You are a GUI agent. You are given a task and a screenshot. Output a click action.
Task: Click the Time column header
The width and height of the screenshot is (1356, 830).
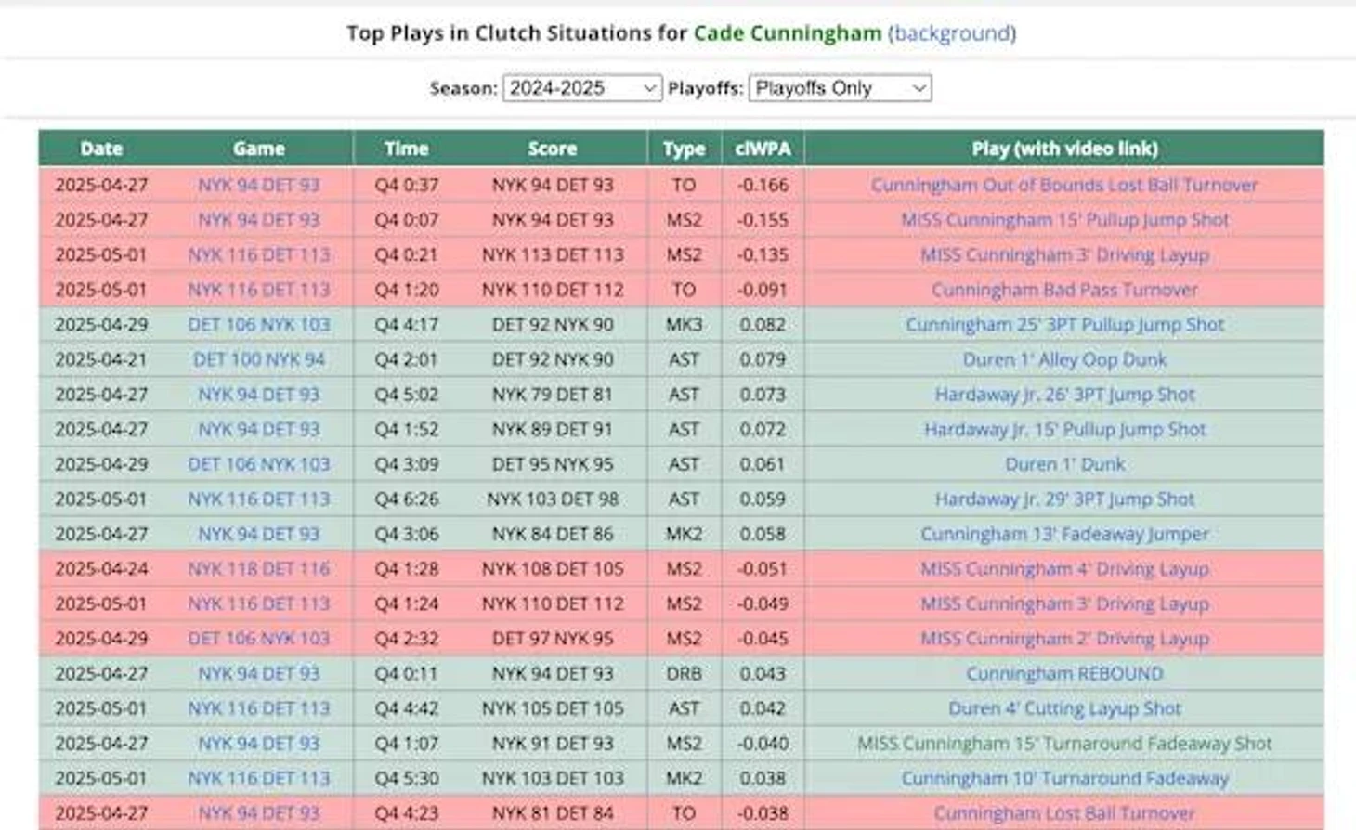point(406,149)
